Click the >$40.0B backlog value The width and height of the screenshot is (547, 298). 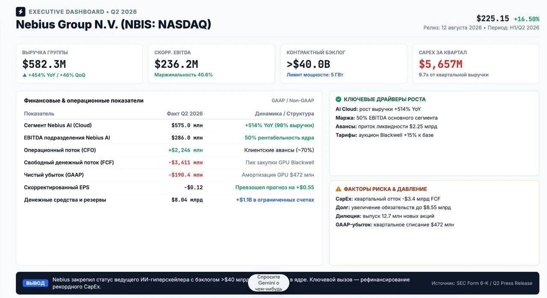pos(308,64)
